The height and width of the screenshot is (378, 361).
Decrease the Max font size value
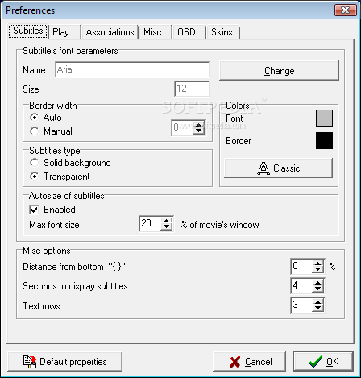click(x=166, y=226)
